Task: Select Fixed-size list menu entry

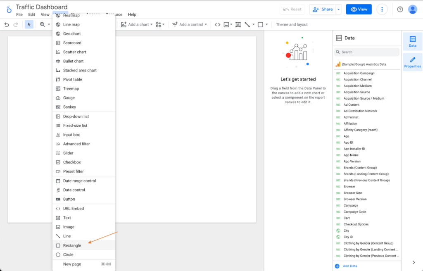Action: click(x=84, y=125)
